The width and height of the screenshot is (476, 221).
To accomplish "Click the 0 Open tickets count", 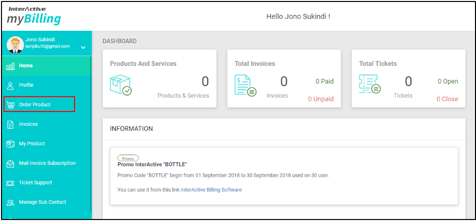I will click(448, 81).
